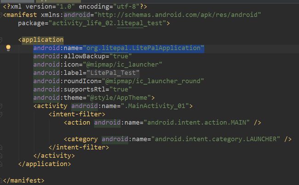Click the allowBackup "true" value
This screenshot has height=185, width=299.
click(121, 56)
